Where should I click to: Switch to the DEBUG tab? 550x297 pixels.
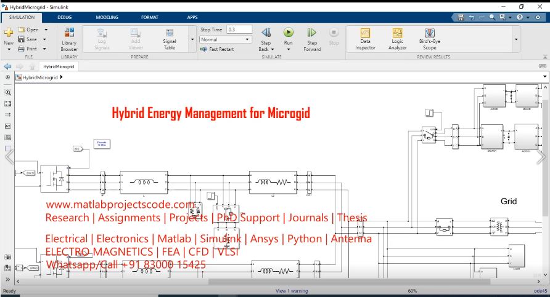[65, 17]
